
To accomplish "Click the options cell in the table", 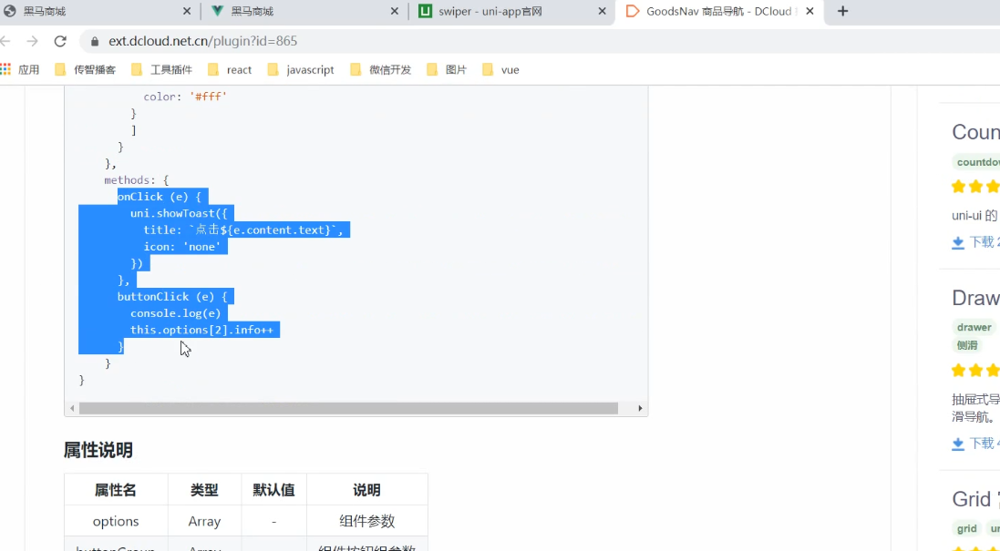I will [x=116, y=521].
